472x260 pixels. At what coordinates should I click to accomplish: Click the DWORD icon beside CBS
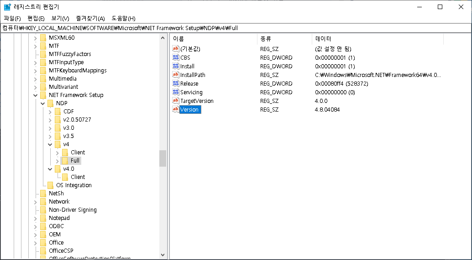click(x=175, y=57)
